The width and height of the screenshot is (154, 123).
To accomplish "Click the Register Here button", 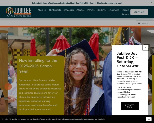I will [130, 106].
